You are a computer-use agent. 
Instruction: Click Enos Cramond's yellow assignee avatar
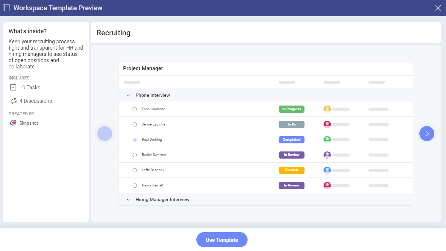point(327,109)
